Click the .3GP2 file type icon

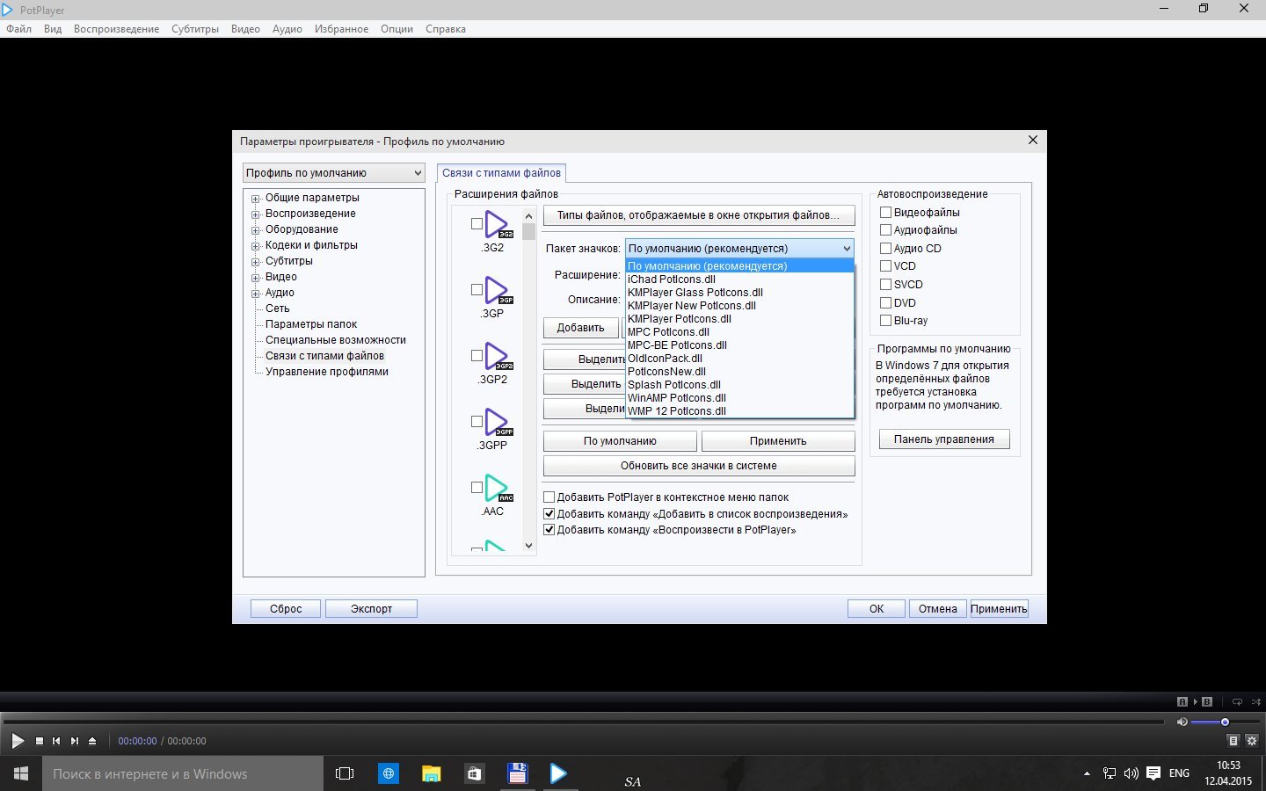pos(498,357)
